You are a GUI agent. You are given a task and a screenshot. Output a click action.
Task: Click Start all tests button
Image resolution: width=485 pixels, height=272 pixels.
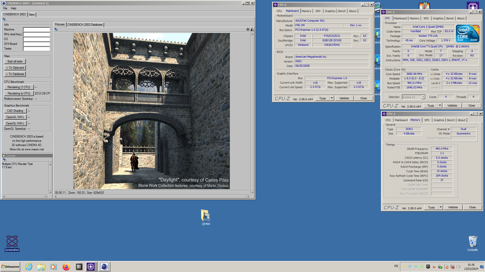[x=15, y=61]
